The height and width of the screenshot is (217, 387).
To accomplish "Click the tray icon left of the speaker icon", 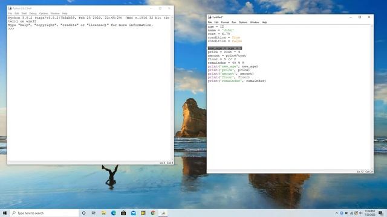I will pos(356,213).
